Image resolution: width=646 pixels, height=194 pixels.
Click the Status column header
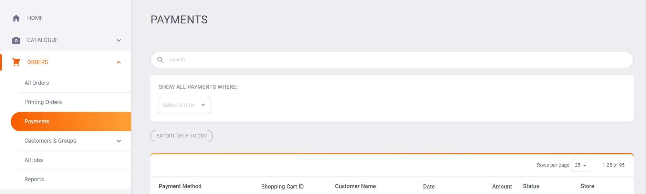(x=531, y=186)
